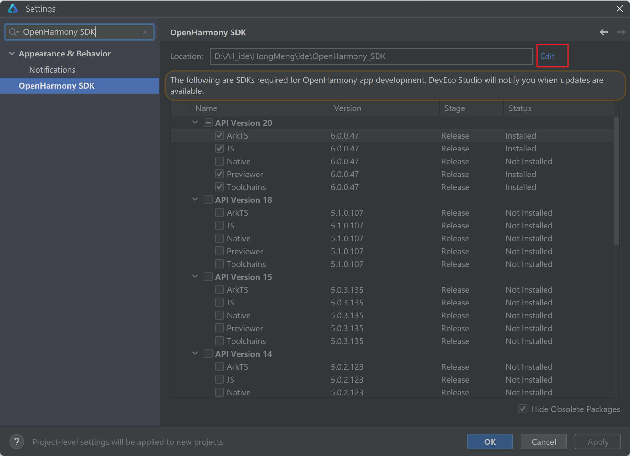Uncheck Hide Obsolete Packages
630x456 pixels.
point(523,409)
